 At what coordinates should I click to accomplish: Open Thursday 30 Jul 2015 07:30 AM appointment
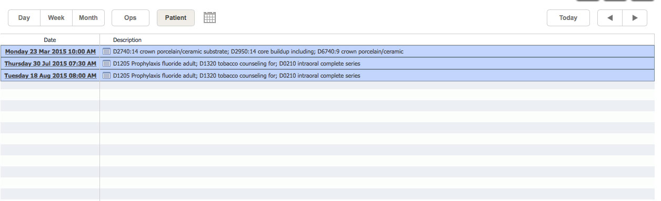(51, 64)
